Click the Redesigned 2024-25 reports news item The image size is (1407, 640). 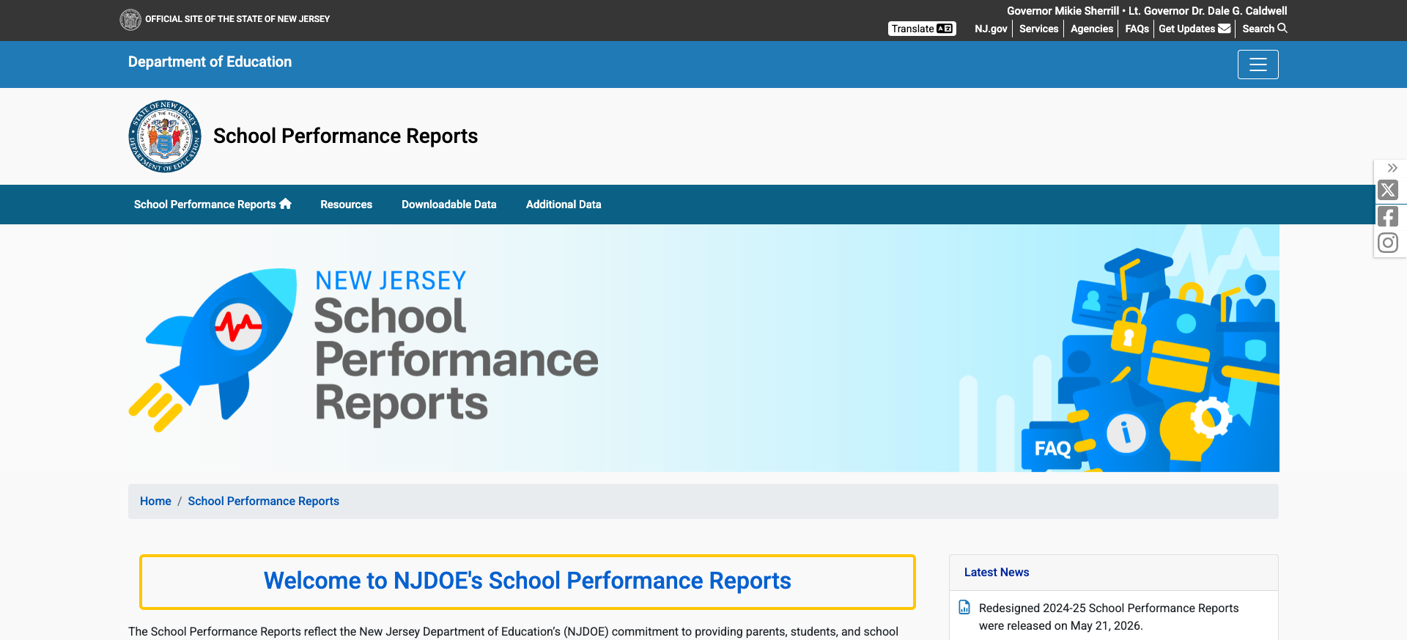1108,617
